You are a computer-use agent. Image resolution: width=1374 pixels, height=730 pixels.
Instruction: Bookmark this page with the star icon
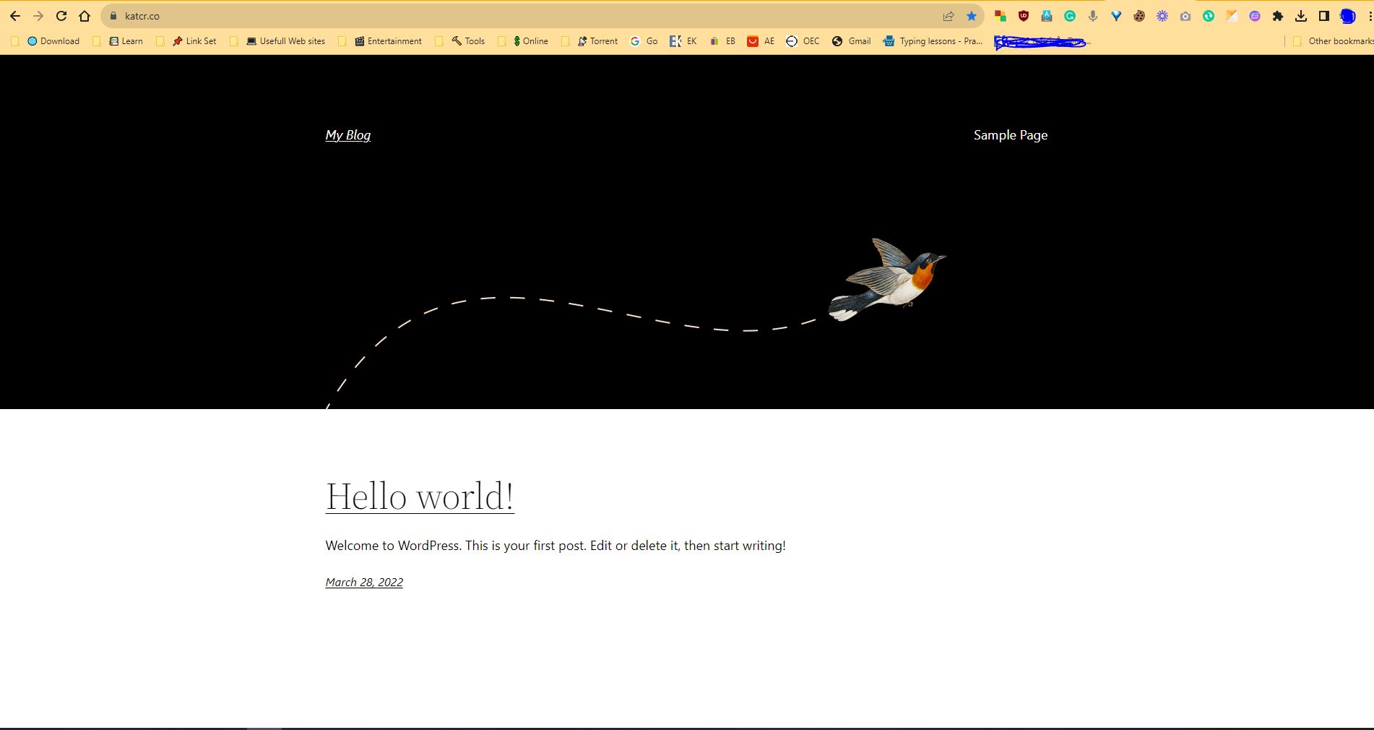(972, 16)
